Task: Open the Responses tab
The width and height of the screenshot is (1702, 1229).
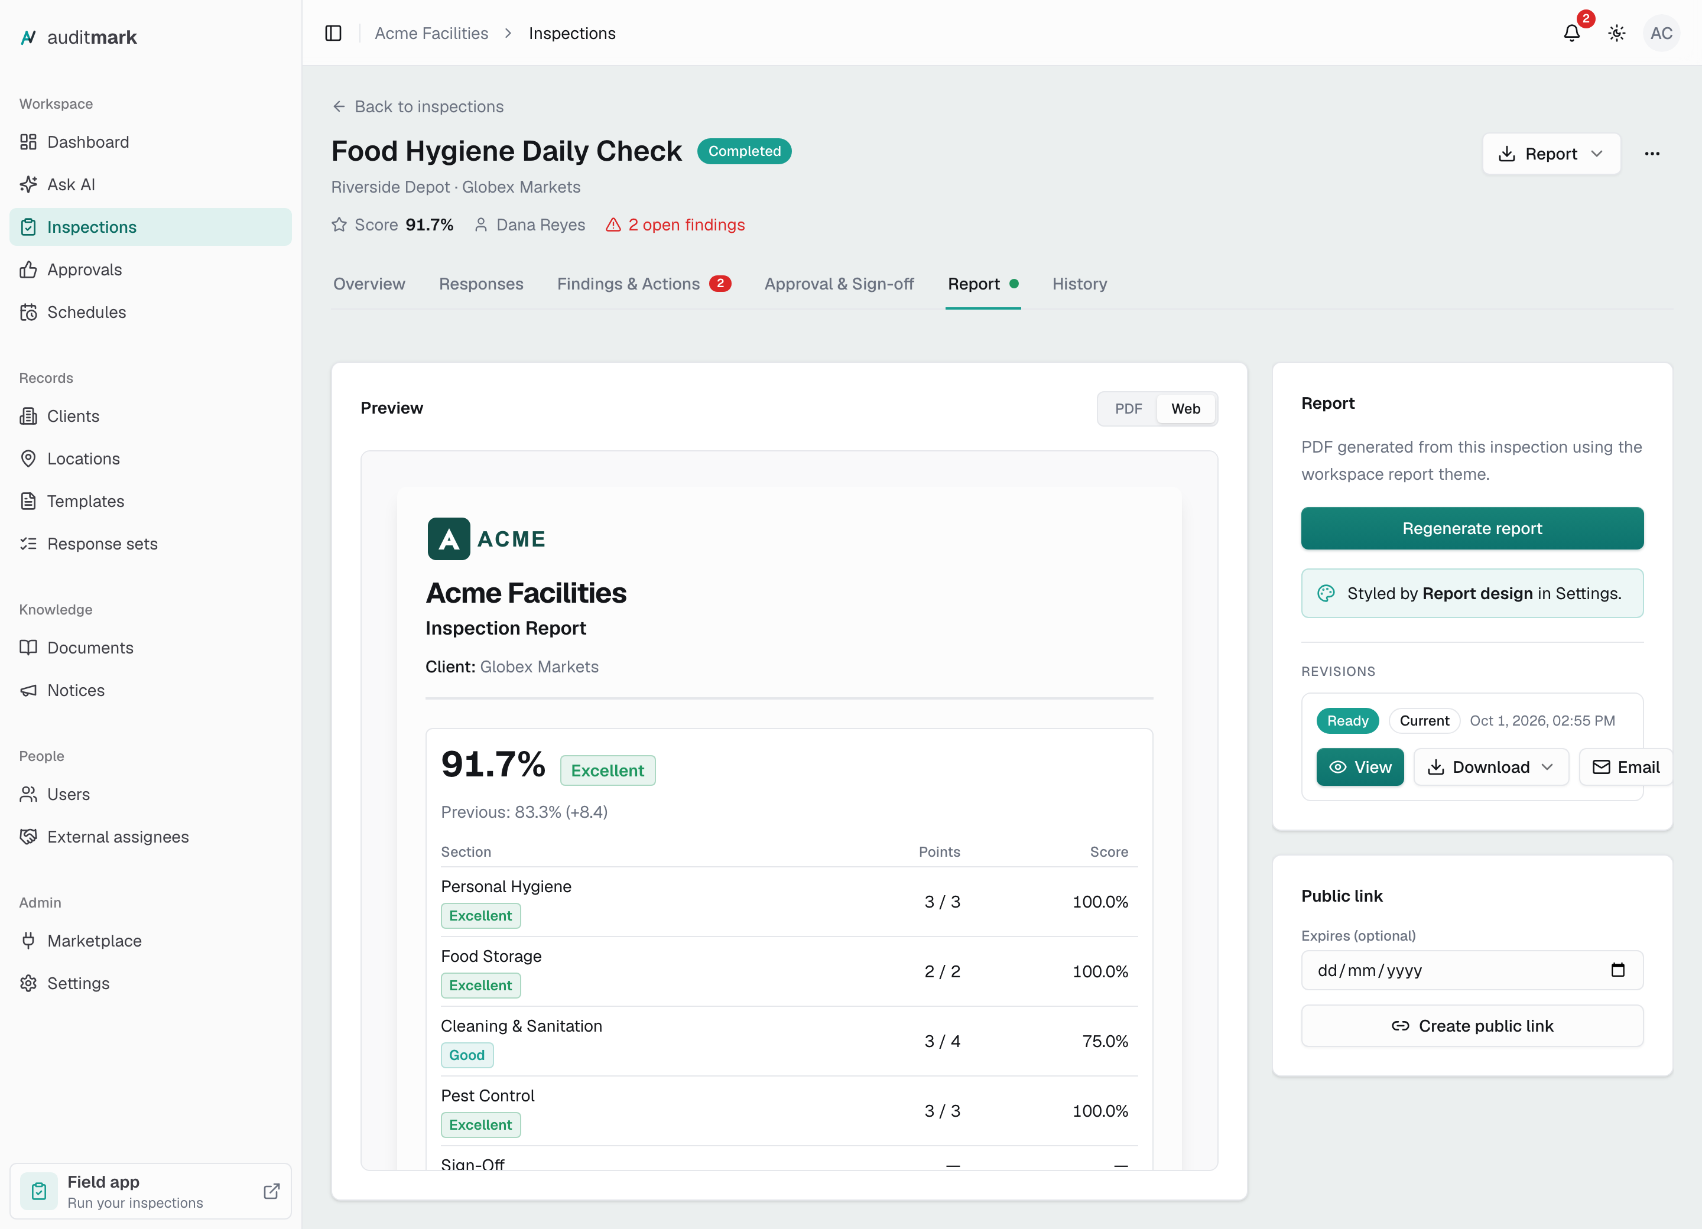Action: tap(481, 284)
